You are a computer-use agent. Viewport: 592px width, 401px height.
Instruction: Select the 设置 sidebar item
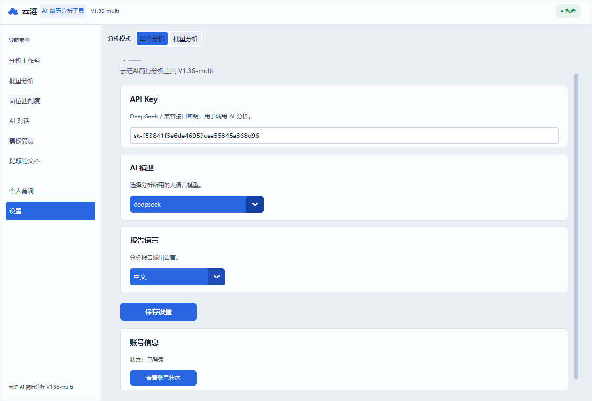pos(51,211)
